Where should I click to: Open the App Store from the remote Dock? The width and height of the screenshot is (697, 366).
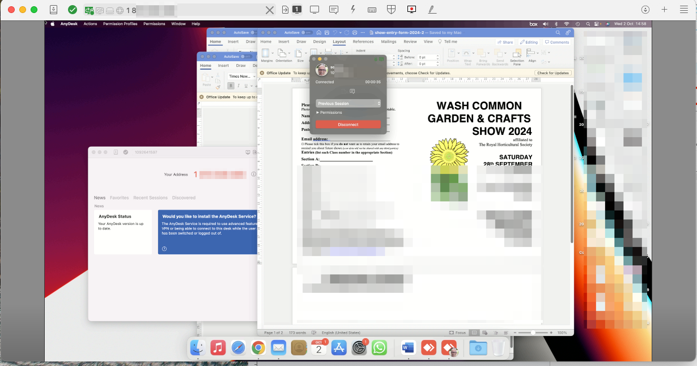point(339,347)
